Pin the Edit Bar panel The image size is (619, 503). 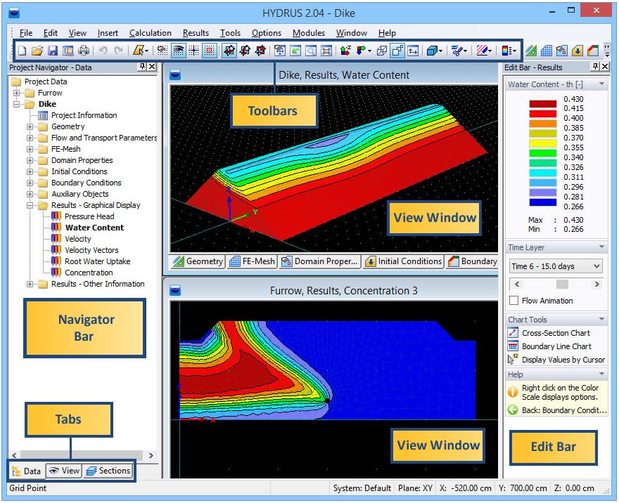point(595,67)
